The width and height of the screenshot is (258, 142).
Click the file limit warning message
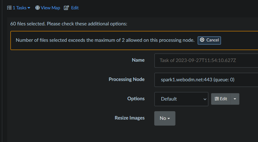tap(105, 40)
